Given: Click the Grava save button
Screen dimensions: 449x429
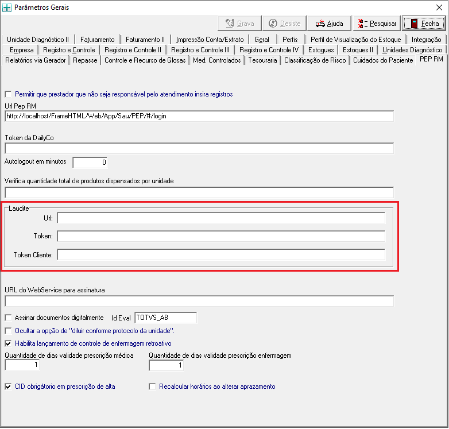Looking at the screenshot, I should pyautogui.click(x=239, y=24).
